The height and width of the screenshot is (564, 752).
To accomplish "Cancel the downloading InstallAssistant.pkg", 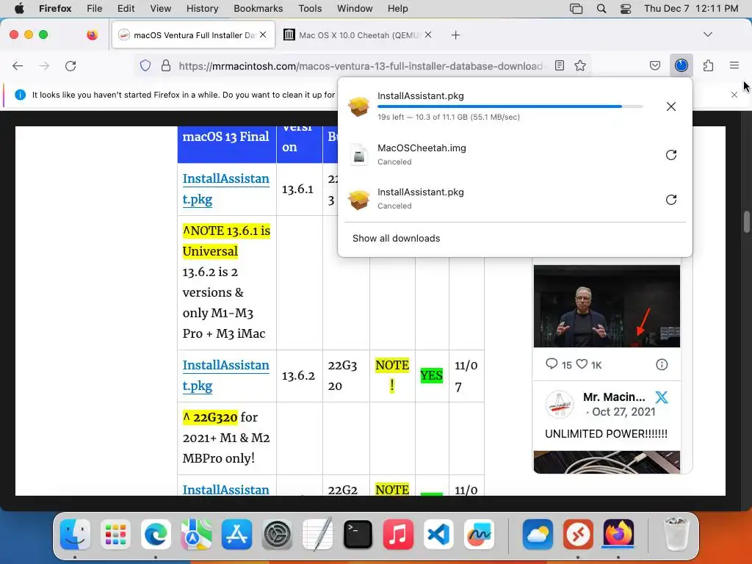I will pyautogui.click(x=671, y=106).
